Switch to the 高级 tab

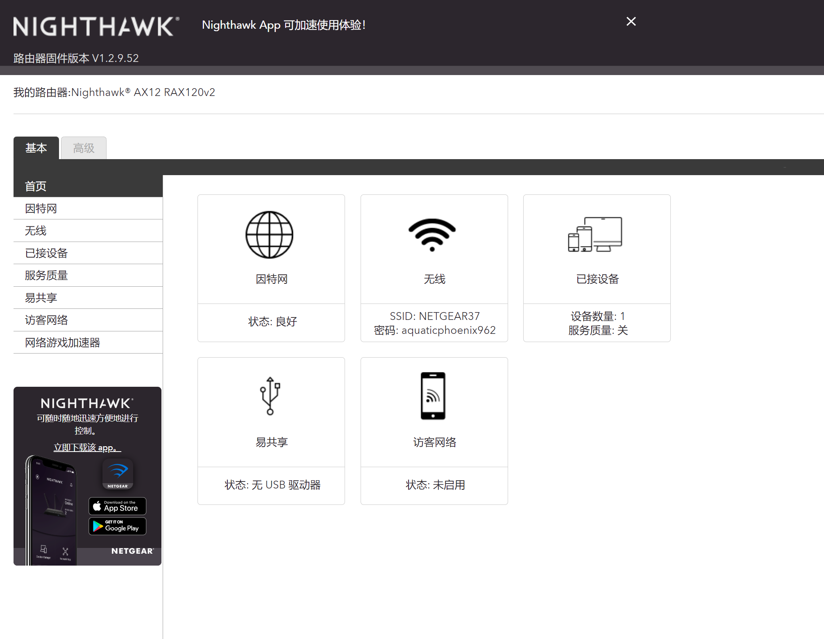(x=84, y=148)
